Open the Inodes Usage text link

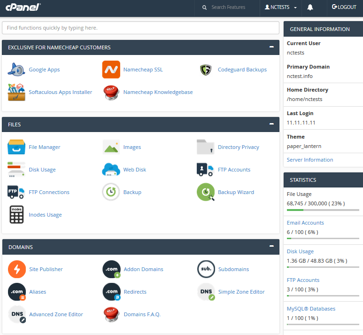45,215
